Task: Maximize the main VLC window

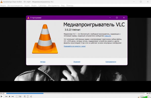Action: click(141, 2)
